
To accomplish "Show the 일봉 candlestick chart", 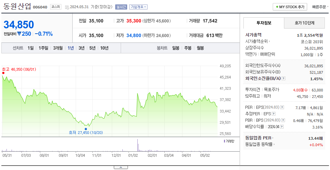I will point(176,48).
